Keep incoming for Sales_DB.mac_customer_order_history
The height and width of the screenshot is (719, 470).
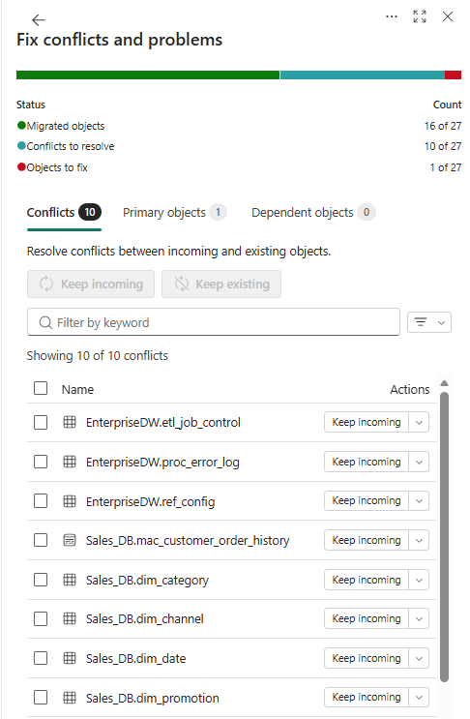pyautogui.click(x=367, y=540)
